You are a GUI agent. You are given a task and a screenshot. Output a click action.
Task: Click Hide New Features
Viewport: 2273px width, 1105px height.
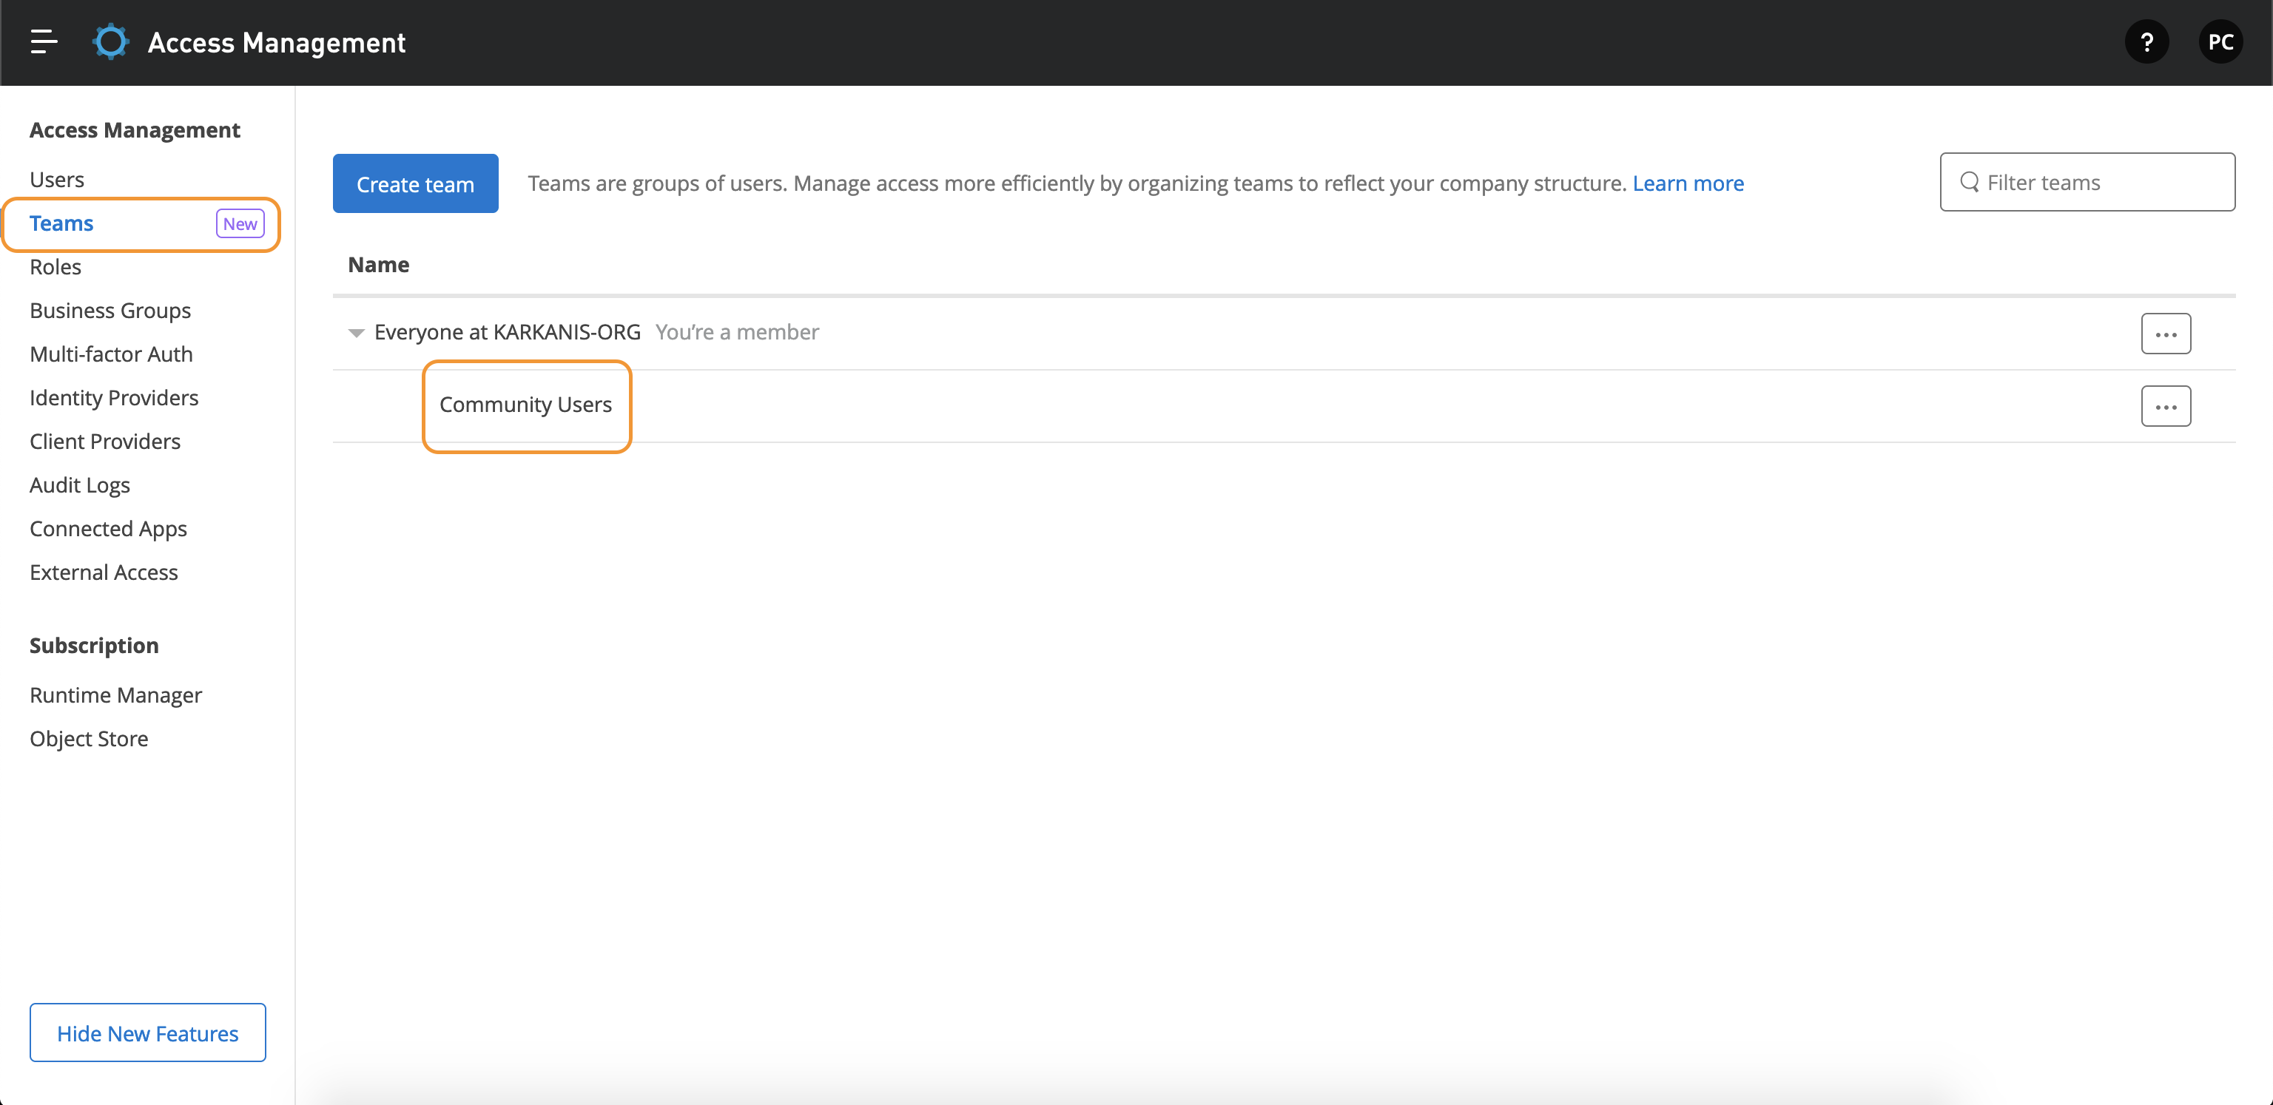(147, 1033)
